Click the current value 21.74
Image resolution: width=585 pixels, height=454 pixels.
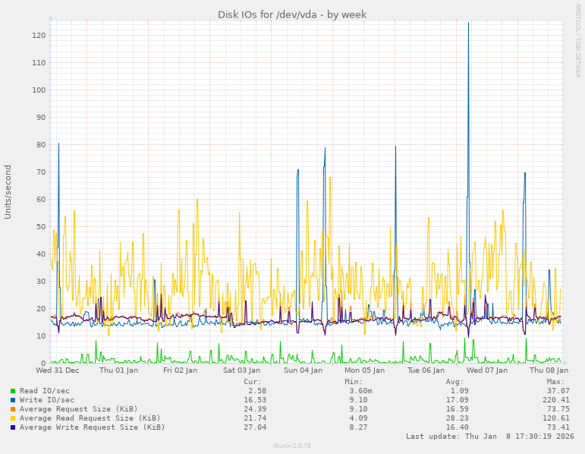pyautogui.click(x=255, y=418)
